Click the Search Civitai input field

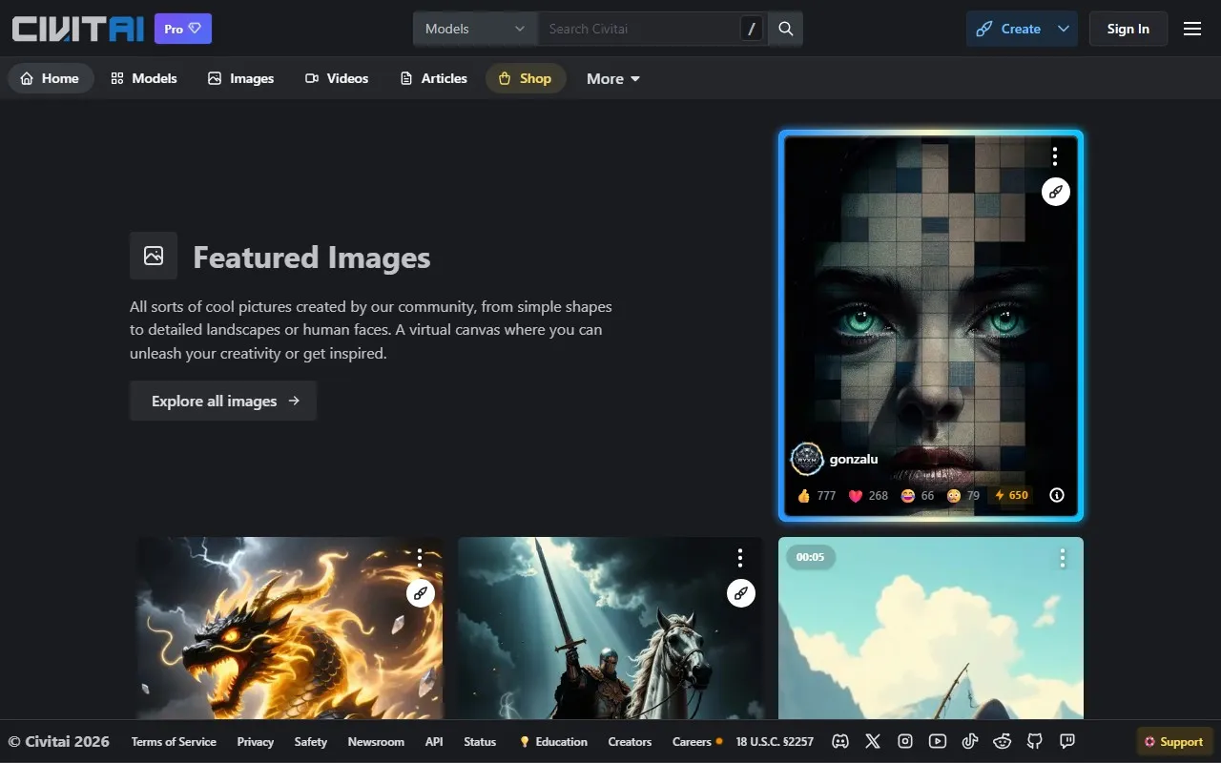tap(639, 29)
